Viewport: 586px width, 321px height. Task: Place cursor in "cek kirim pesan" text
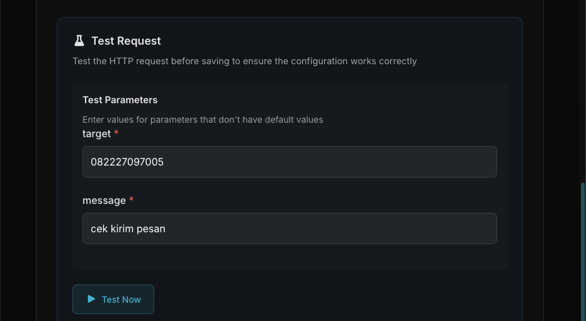pos(128,228)
